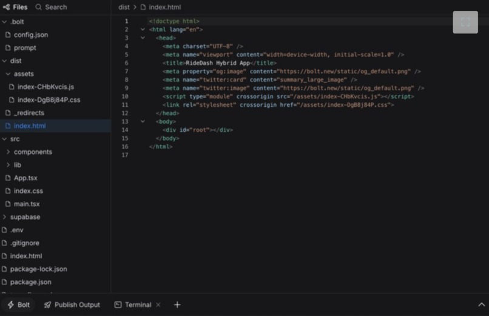This screenshot has height=316, width=489.
Task: Select the Terminal tab
Action: [x=133, y=305]
